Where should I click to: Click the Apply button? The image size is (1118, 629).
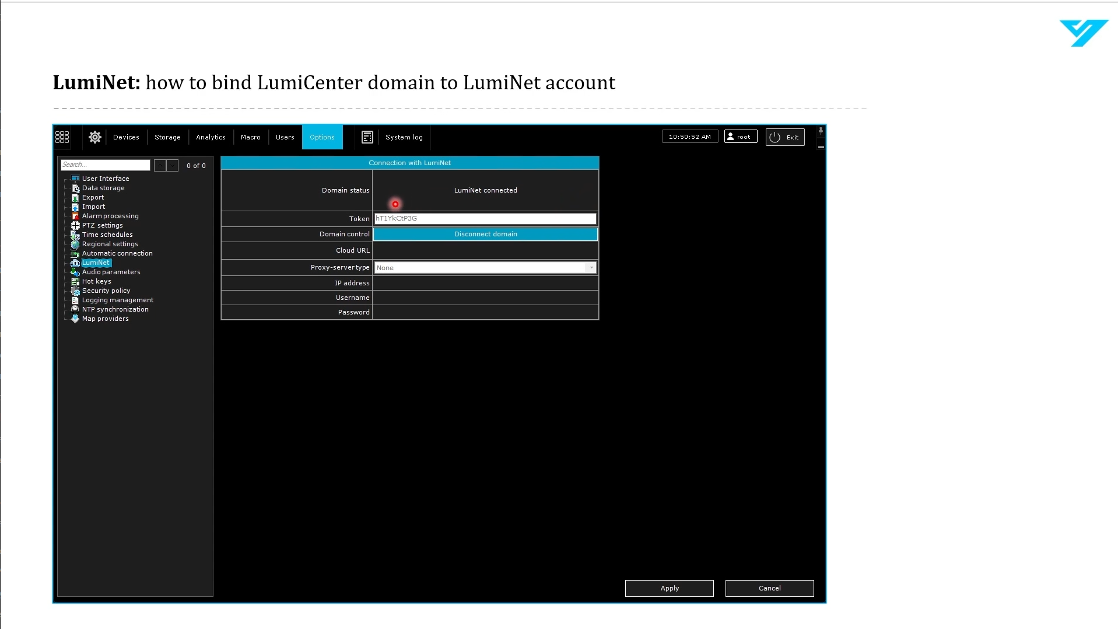pos(669,588)
